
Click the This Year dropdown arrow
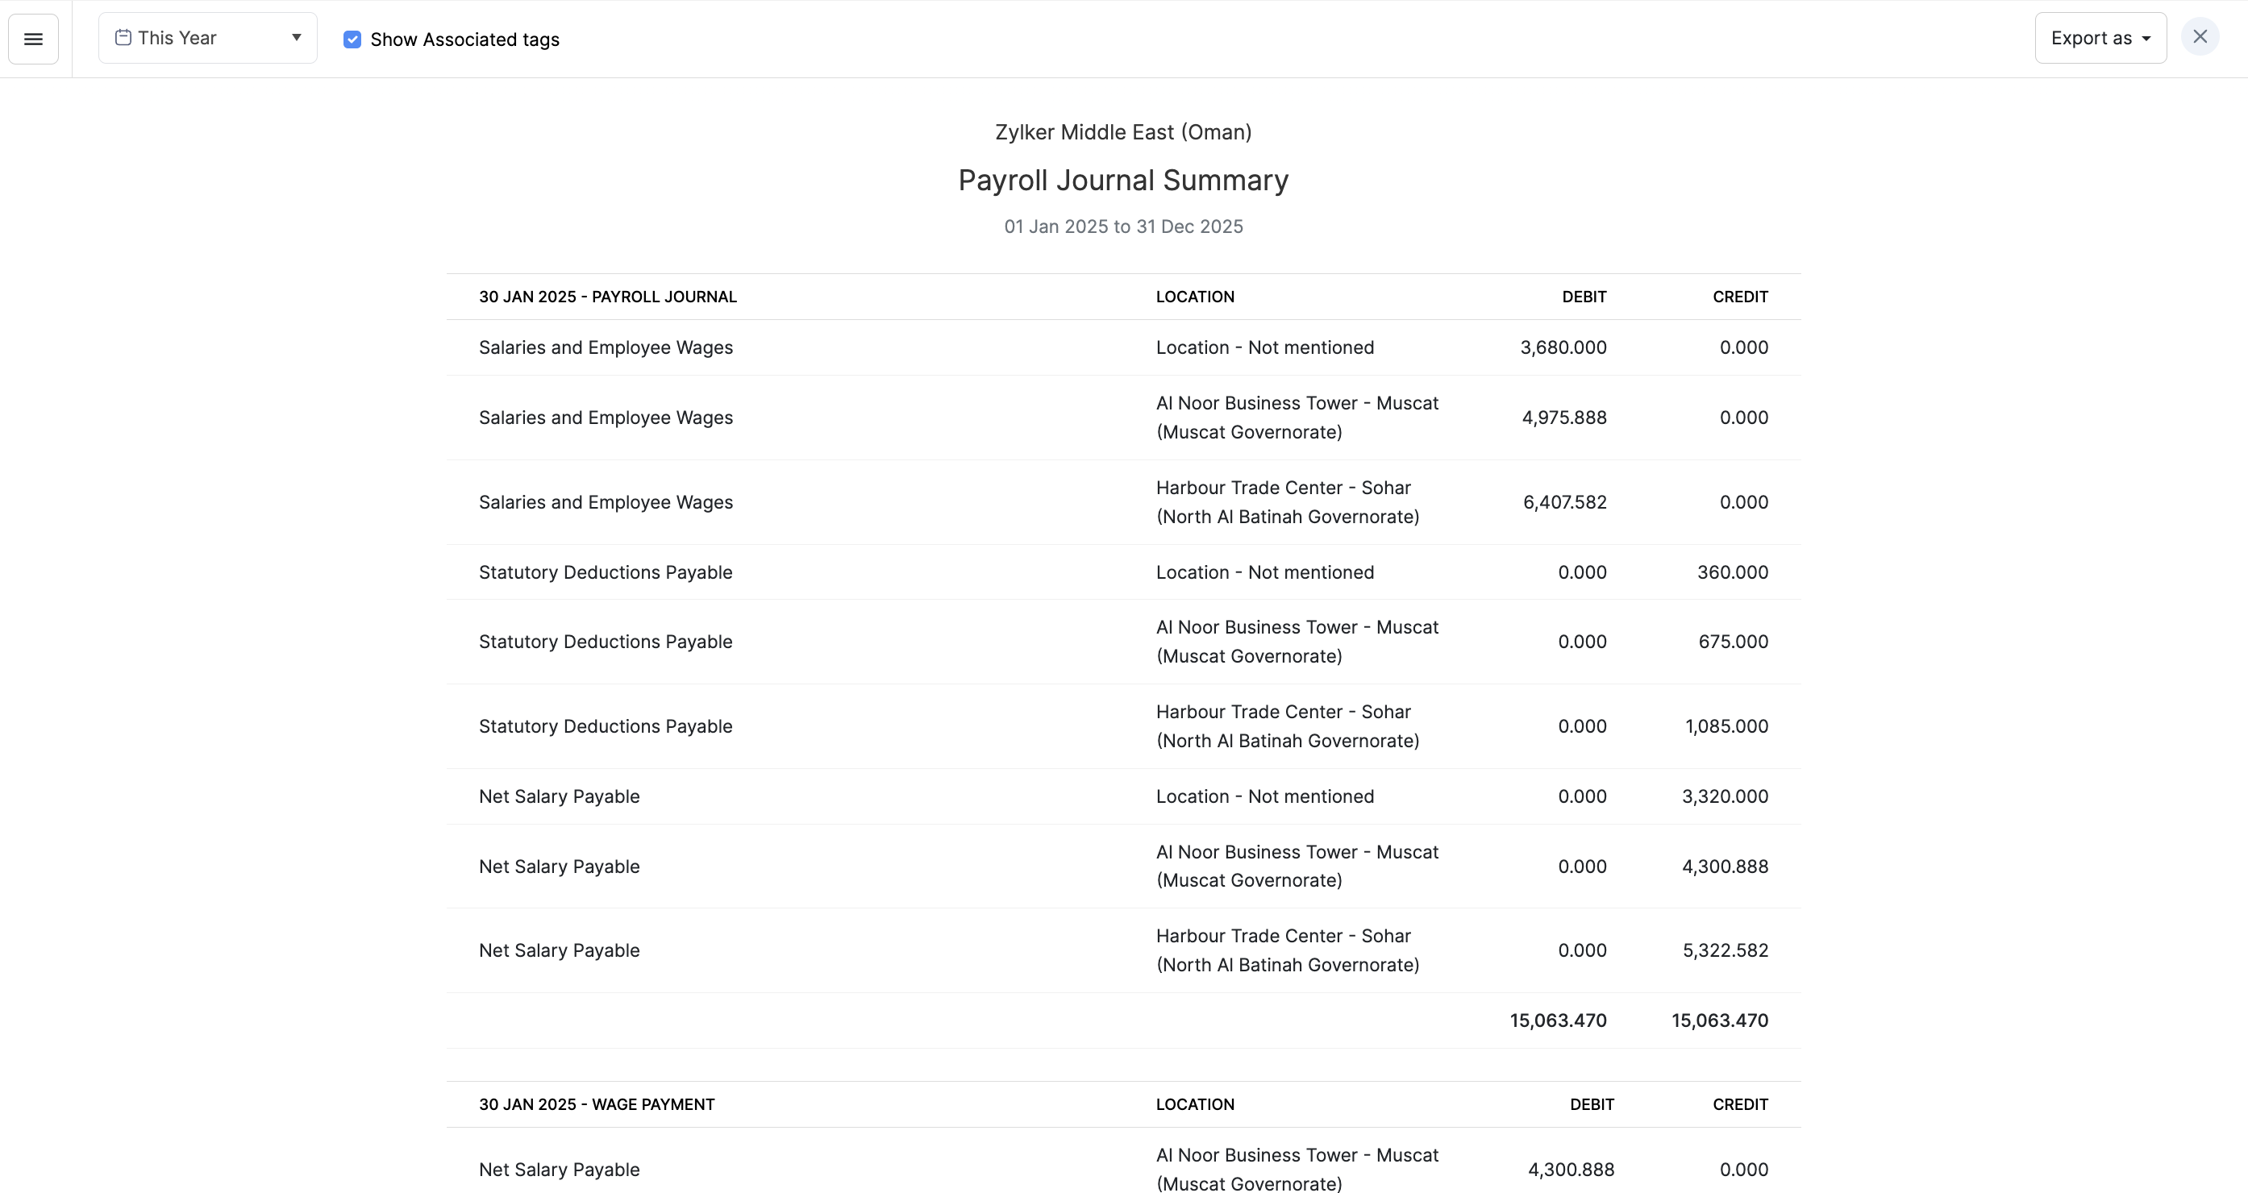click(x=296, y=38)
